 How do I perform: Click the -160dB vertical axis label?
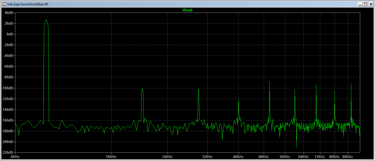coord(7,120)
